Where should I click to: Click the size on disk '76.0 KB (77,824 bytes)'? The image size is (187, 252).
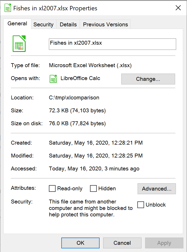point(77,123)
